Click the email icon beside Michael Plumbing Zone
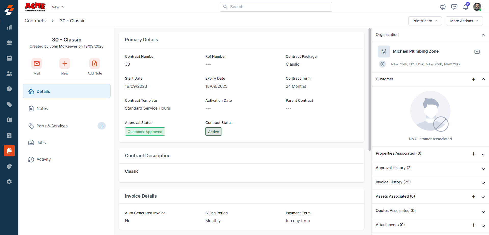The height and width of the screenshot is (235, 489). [477, 52]
